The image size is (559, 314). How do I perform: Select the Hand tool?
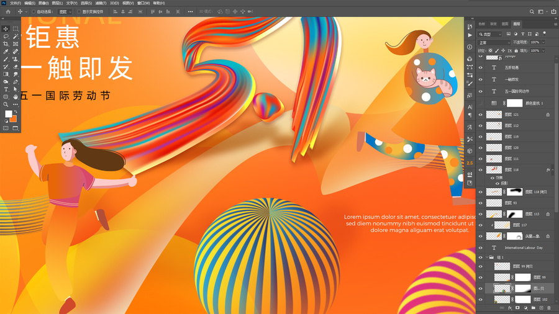click(16, 97)
